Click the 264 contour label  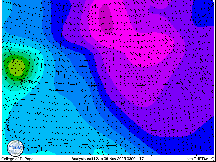(x=102, y=31)
